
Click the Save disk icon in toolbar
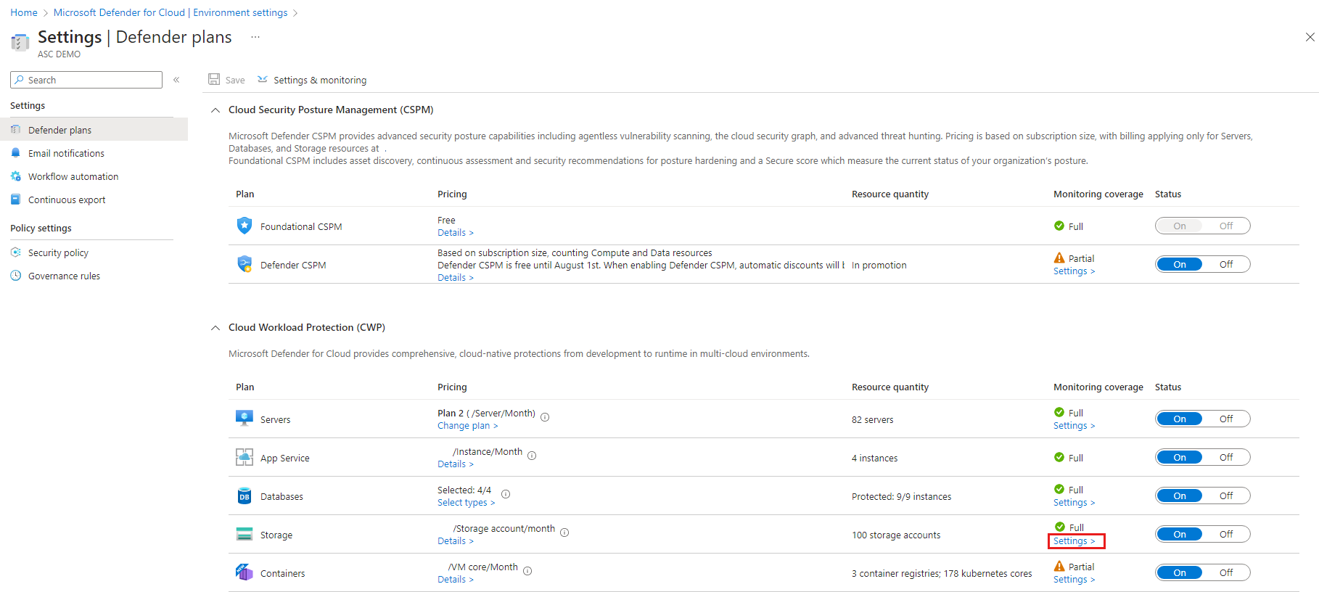[214, 79]
